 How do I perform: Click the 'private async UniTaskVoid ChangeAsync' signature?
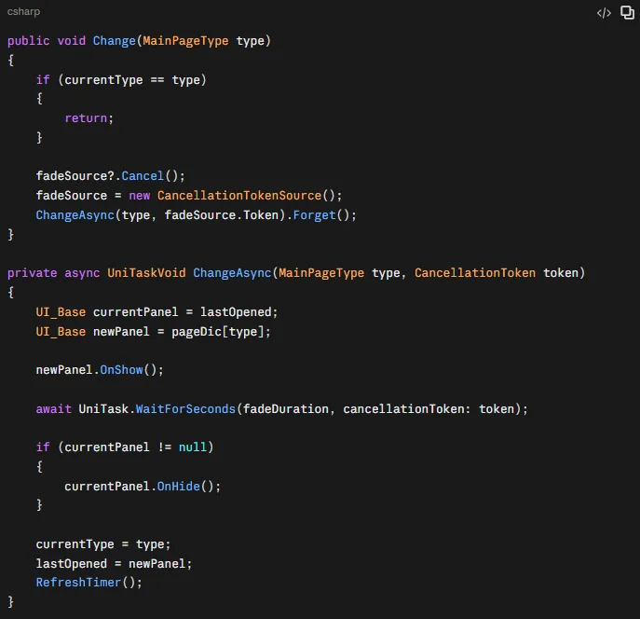click(296, 273)
